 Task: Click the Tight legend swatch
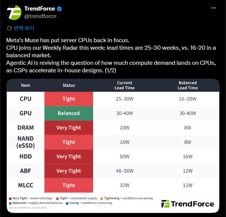[57, 199]
